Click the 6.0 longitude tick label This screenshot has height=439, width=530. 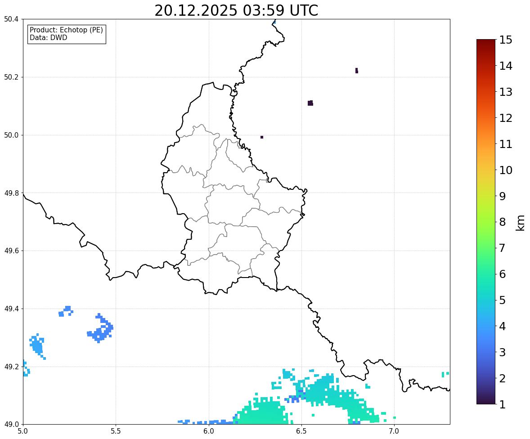[209, 431]
